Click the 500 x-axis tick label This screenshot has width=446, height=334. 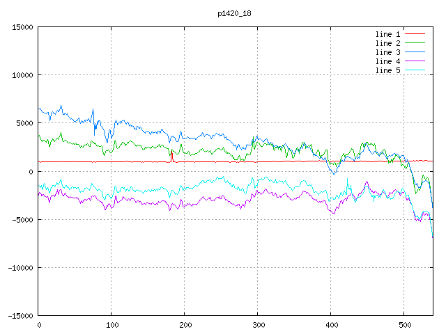click(x=403, y=324)
